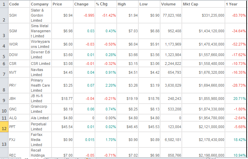Screen dimensions: 248x159
Task: Select the Sims Metal Management Limited cell
Action: pos(41,31)
